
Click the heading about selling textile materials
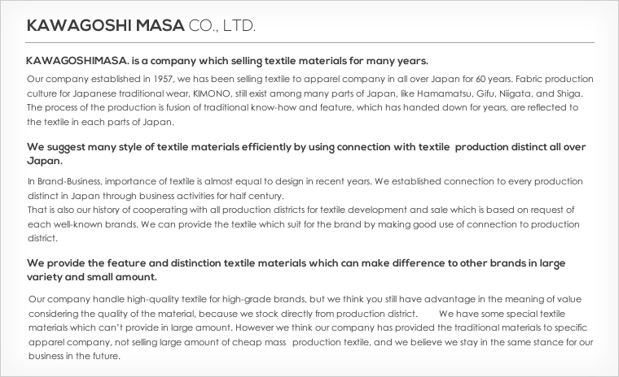tap(227, 61)
